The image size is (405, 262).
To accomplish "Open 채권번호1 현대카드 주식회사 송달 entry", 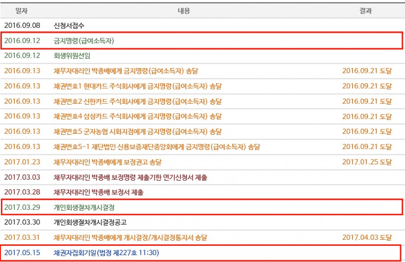I will [x=138, y=86].
